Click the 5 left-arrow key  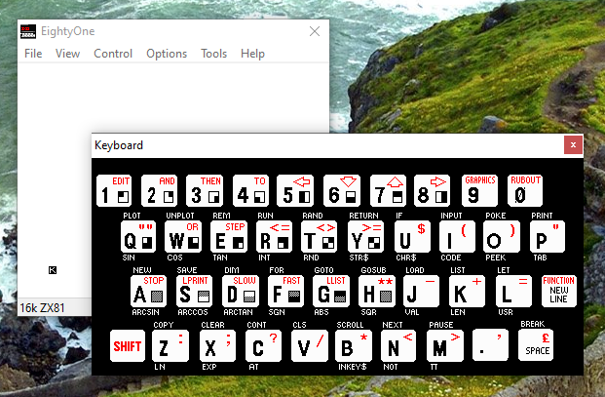[x=295, y=191]
